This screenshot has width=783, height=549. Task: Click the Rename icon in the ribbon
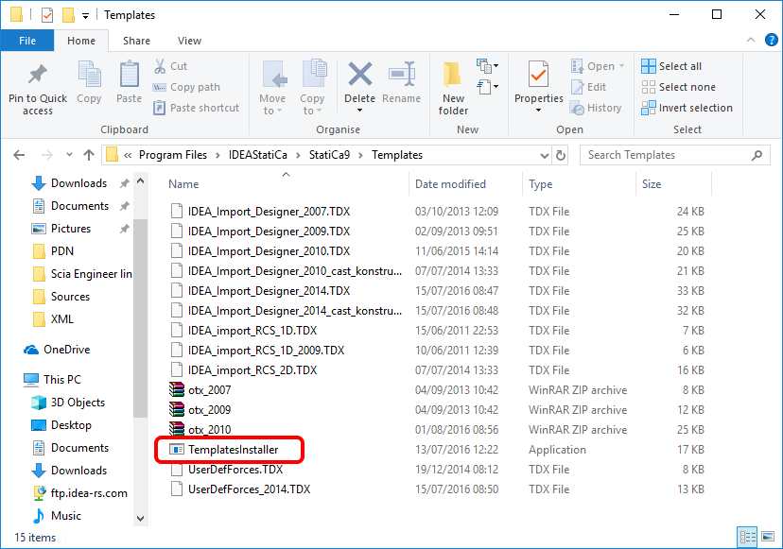(402, 76)
